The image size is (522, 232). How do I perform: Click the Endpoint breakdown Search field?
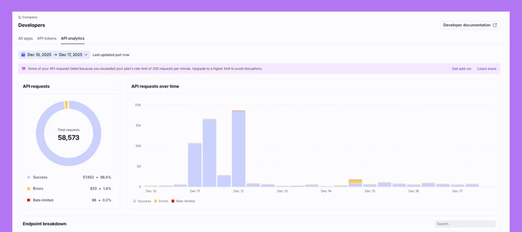click(465, 224)
